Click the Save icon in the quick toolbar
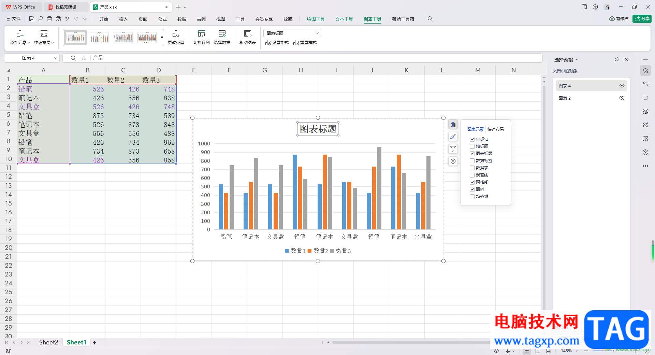 32,19
